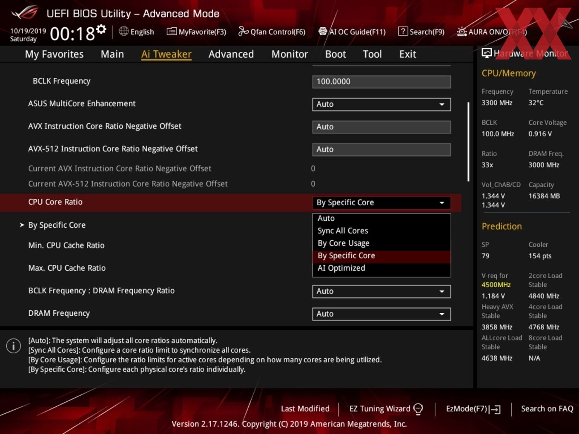Open Qfan Control(F6)
The width and height of the screenshot is (579, 434).
tap(272, 32)
